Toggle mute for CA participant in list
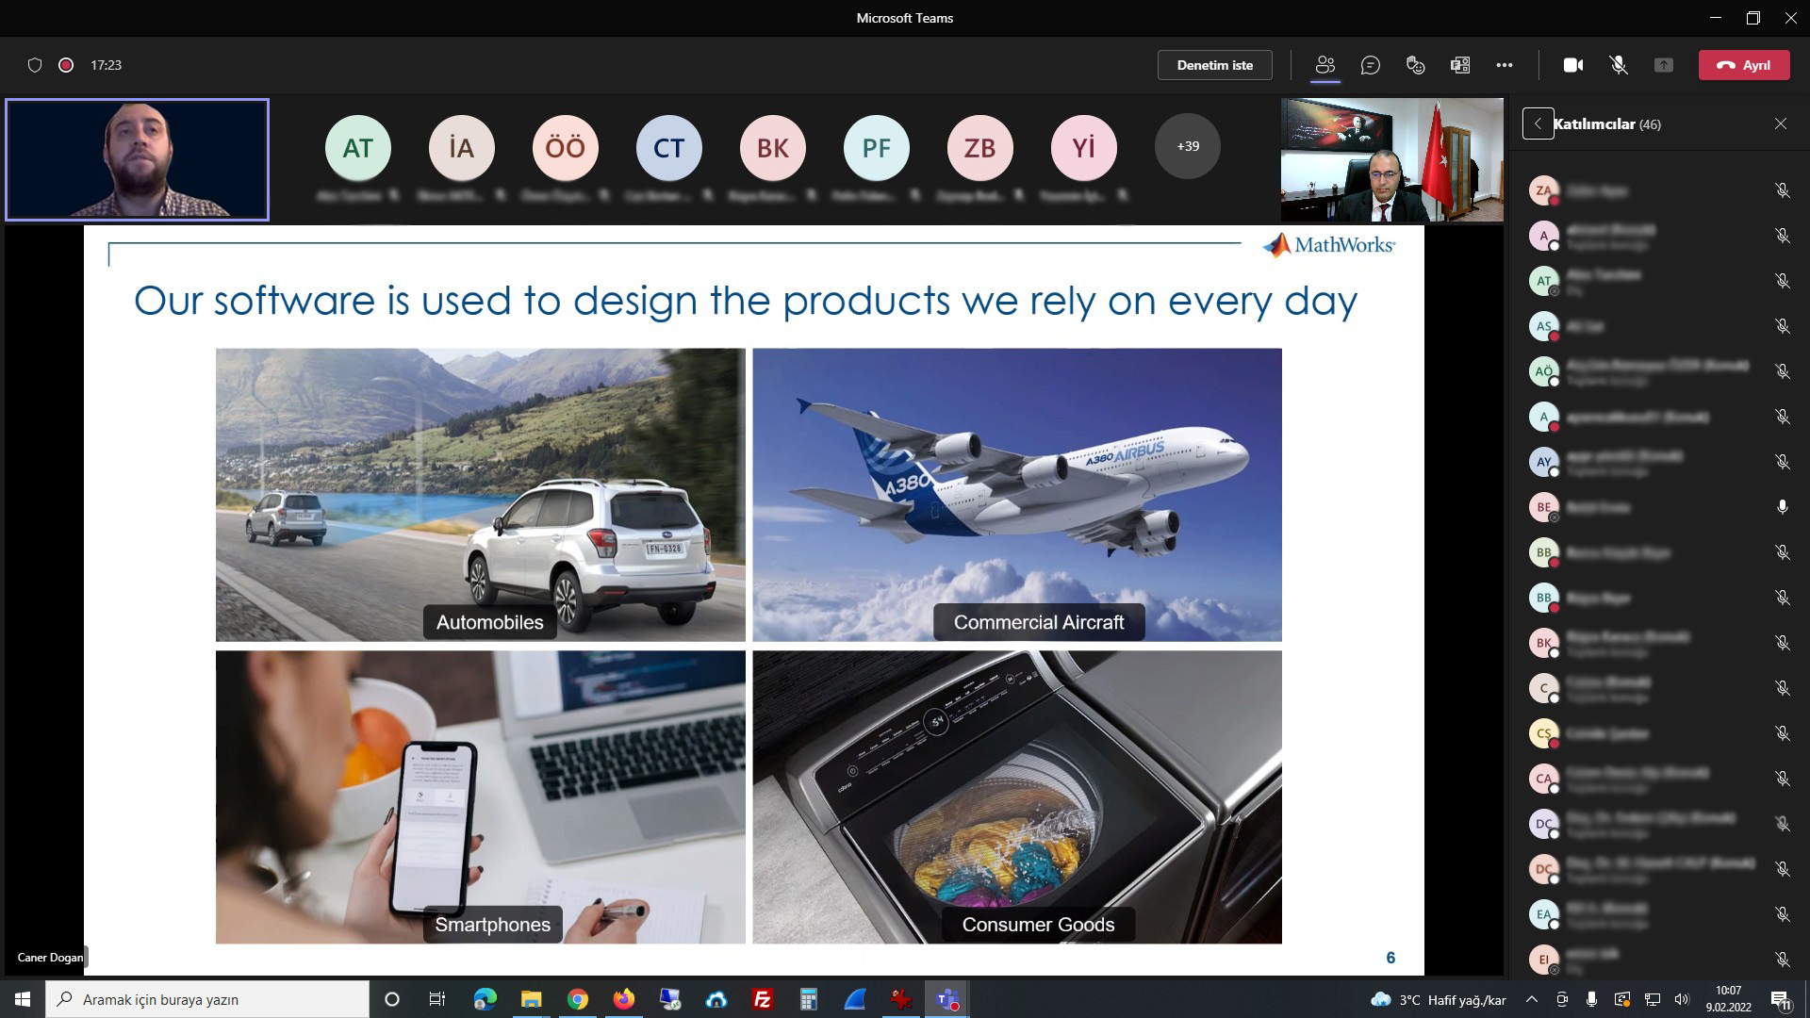 1782,779
